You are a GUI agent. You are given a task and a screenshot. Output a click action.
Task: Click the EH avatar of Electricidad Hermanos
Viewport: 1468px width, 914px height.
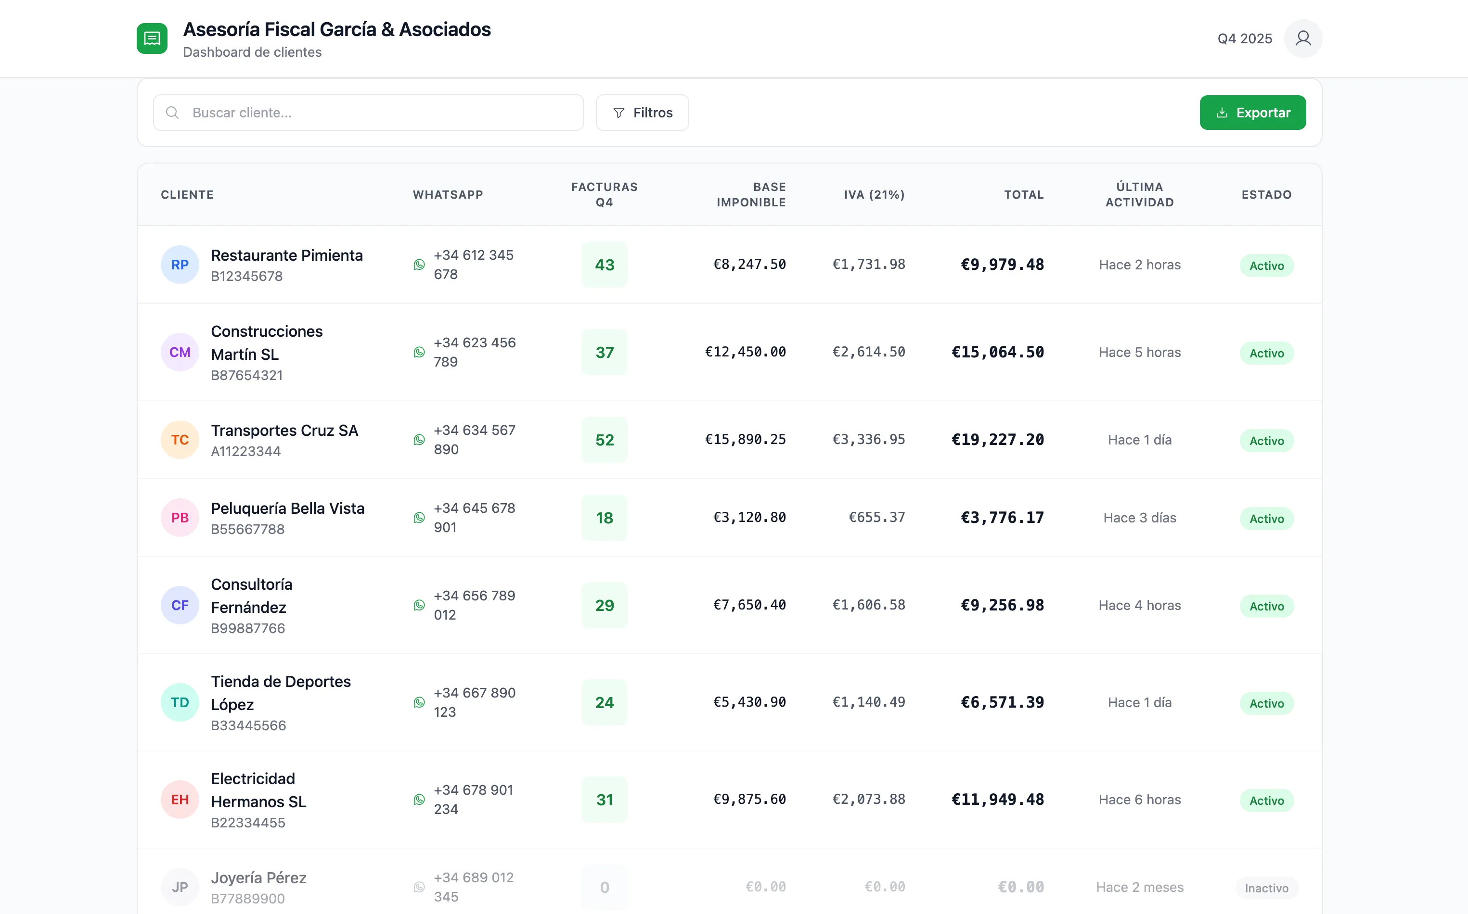coord(180,800)
